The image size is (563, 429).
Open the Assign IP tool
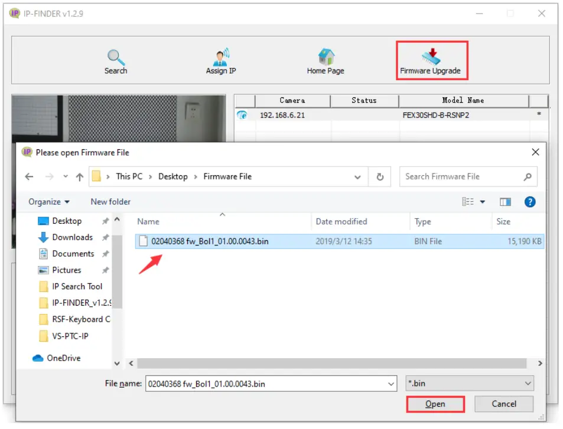(x=220, y=59)
